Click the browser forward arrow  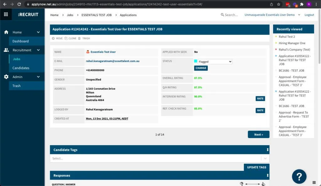[x=12, y=4]
